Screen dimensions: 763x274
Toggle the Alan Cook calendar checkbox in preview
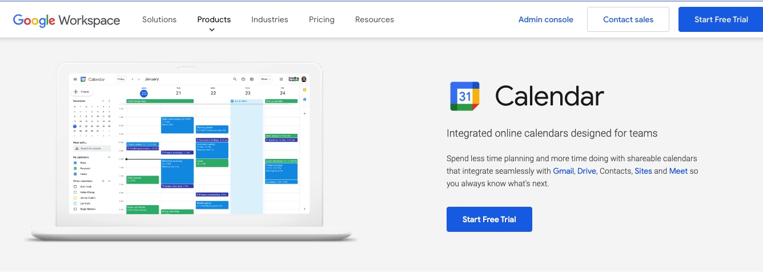click(75, 186)
